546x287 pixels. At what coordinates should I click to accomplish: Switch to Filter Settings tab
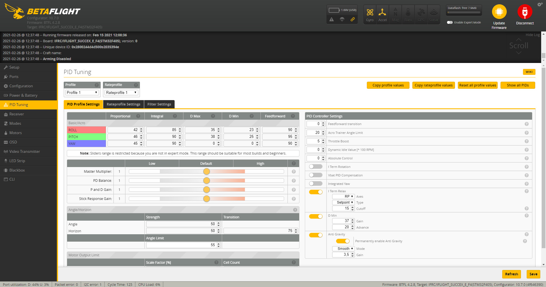[x=159, y=104]
